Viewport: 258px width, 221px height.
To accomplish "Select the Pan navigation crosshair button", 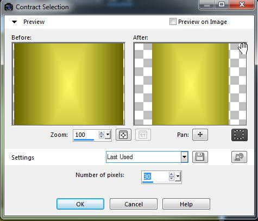I will tap(200, 135).
